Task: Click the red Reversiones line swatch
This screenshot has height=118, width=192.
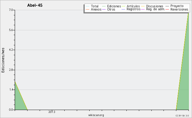Action: 167,9
